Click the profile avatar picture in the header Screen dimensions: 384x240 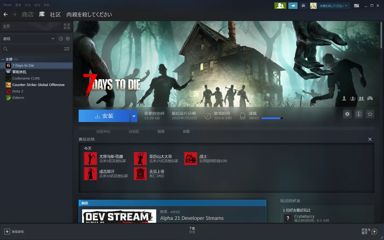click(x=313, y=6)
